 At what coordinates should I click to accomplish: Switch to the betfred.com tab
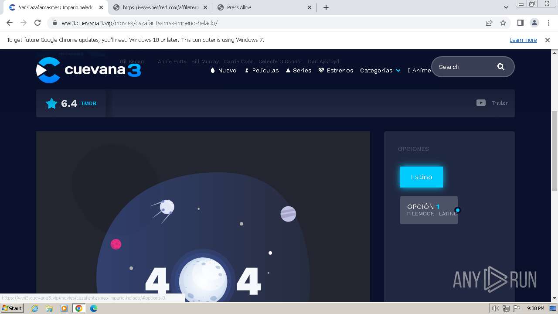coord(160,7)
